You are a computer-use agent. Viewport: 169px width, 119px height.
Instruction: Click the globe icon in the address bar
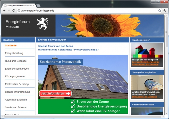coord(19,11)
